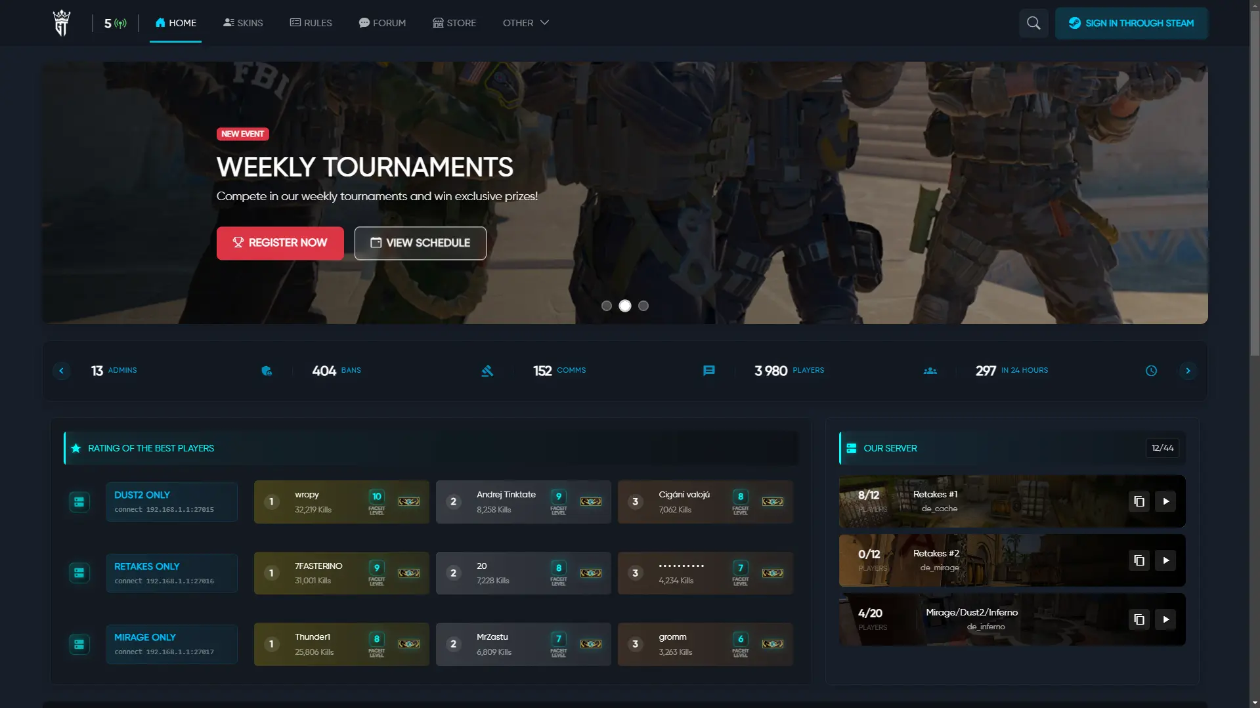
Task: Click the server icon next to DUST2 ONLY
Action: 79,502
